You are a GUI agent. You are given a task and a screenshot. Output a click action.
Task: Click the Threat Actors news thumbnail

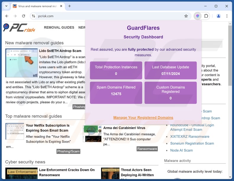point(110,173)
